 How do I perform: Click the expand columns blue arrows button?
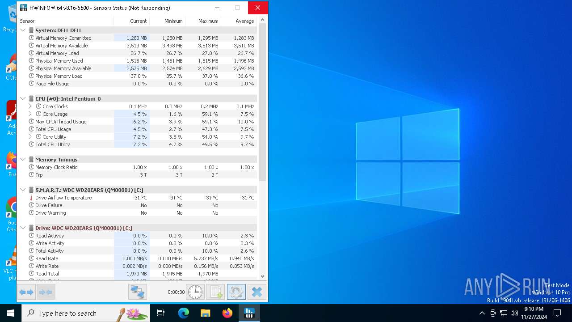(x=26, y=292)
